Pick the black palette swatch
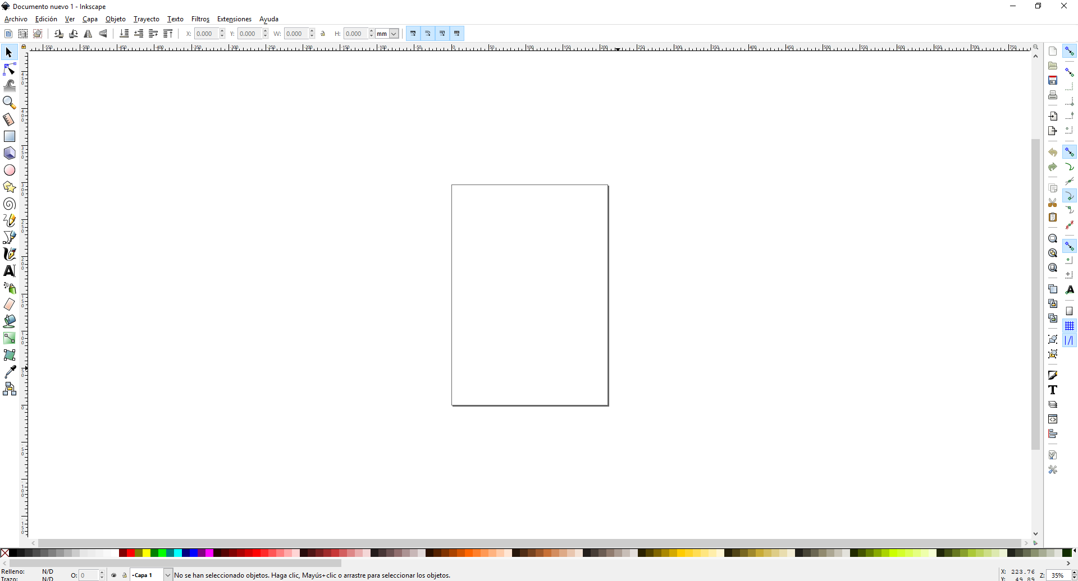 point(13,553)
